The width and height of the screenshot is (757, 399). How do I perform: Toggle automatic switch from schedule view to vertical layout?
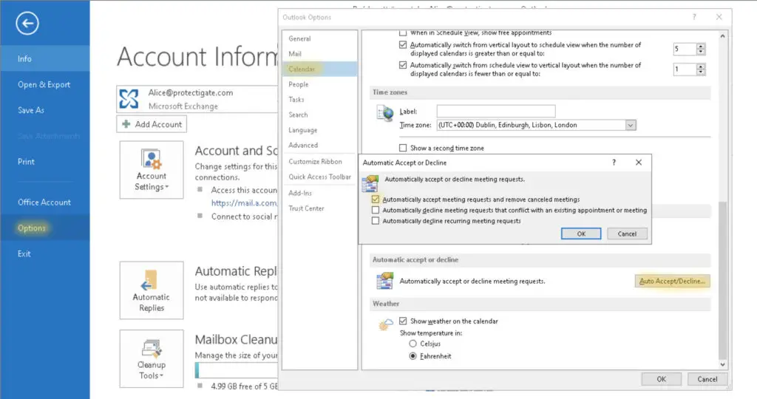(x=403, y=65)
